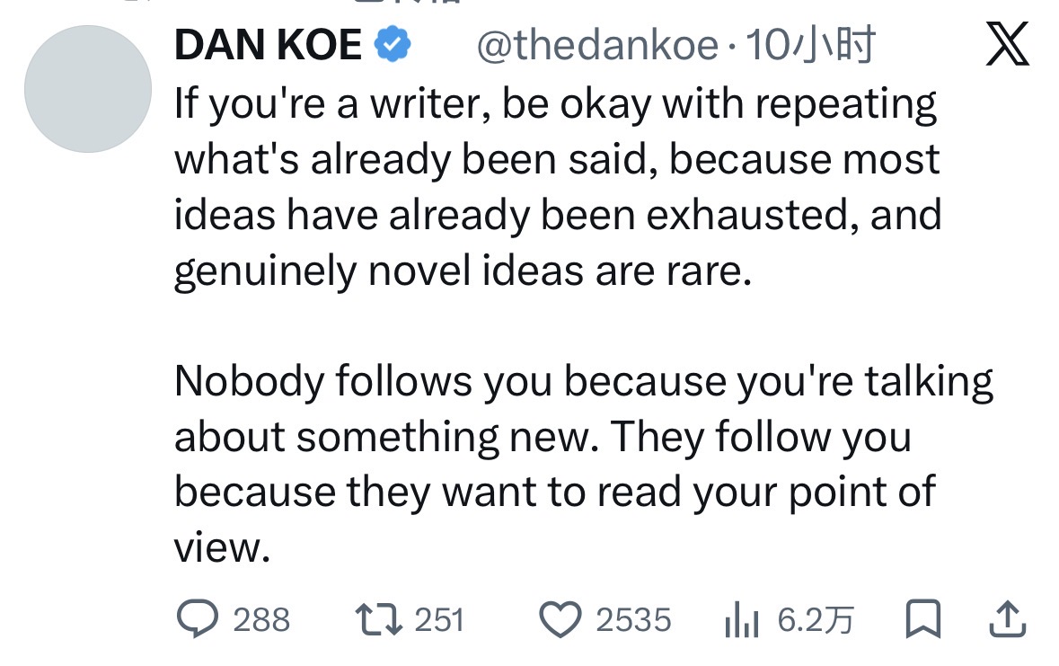Visit the @thedankoe handle link
Image resolution: width=1059 pixels, height=666 pixels.
[596, 46]
